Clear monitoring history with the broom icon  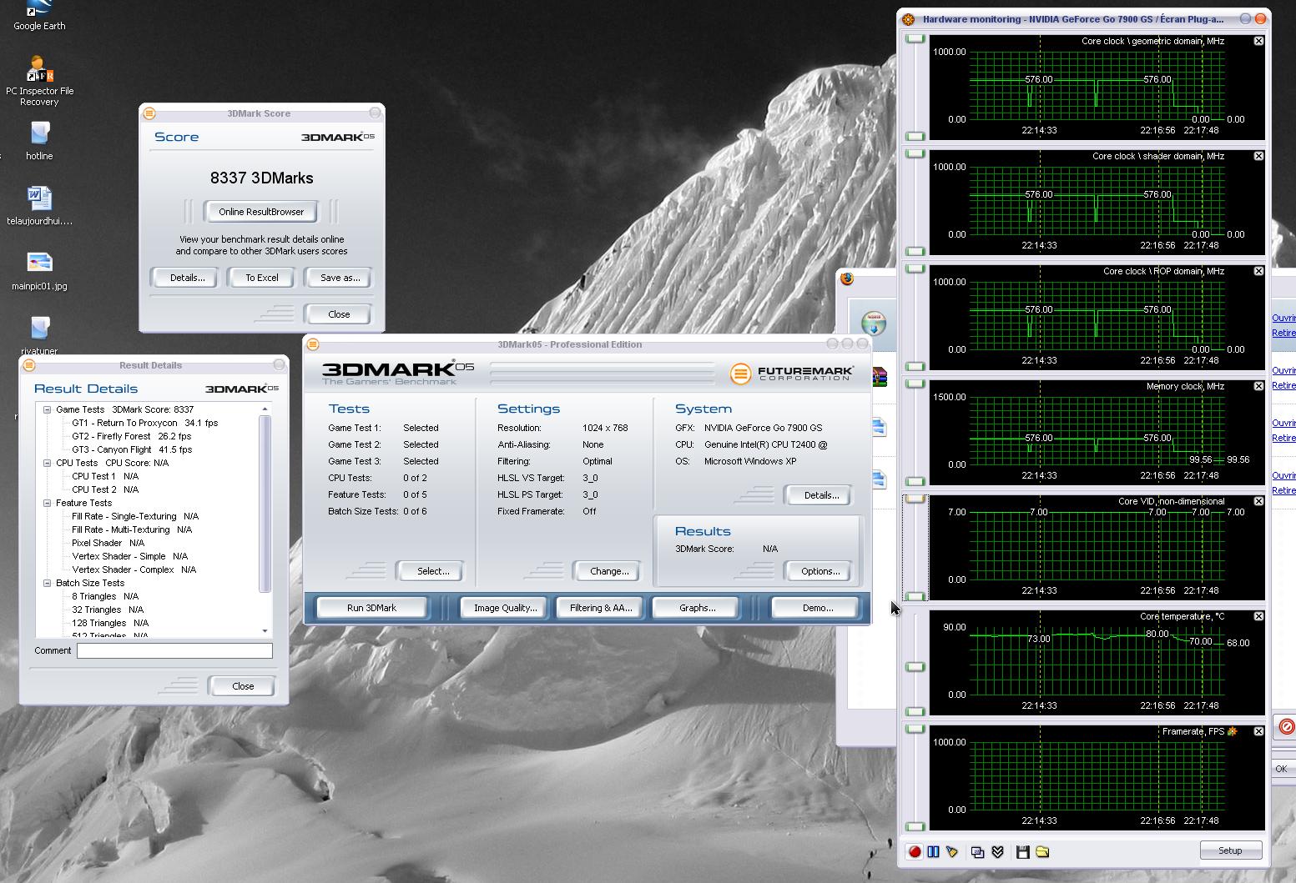[952, 851]
